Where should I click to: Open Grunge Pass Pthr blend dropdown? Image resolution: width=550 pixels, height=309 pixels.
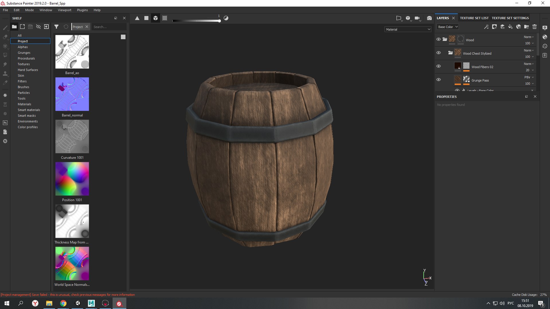pyautogui.click(x=529, y=77)
